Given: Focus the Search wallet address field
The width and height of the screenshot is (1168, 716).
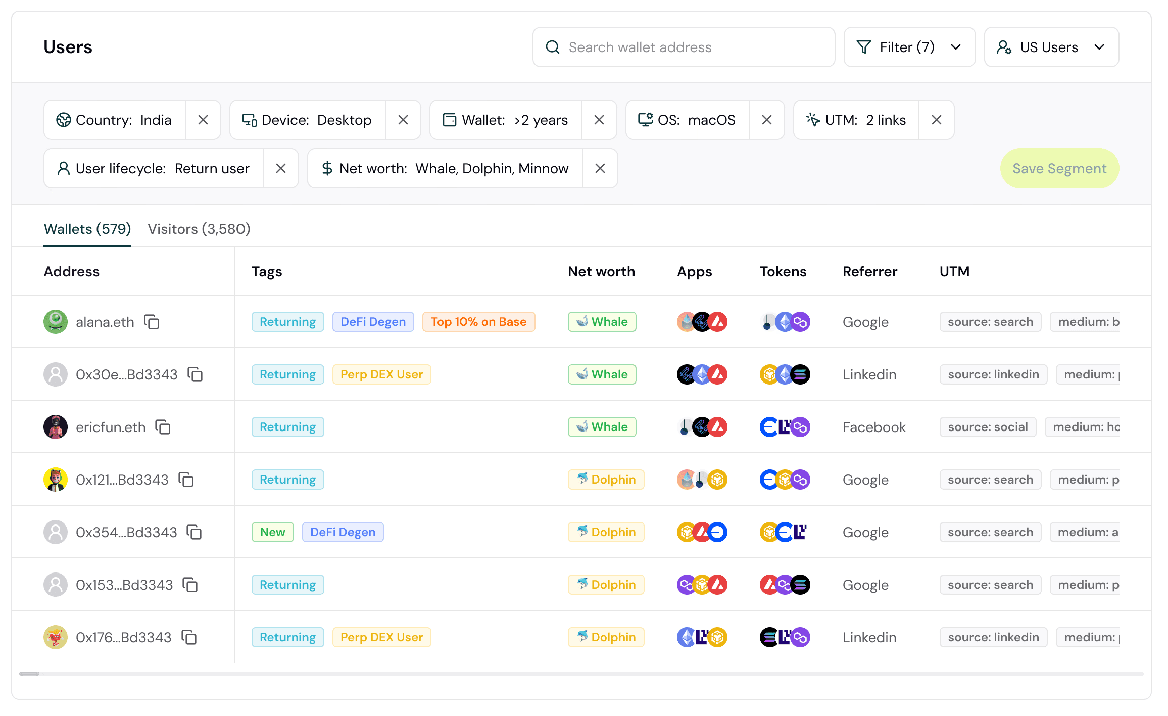Looking at the screenshot, I should pyautogui.click(x=684, y=47).
